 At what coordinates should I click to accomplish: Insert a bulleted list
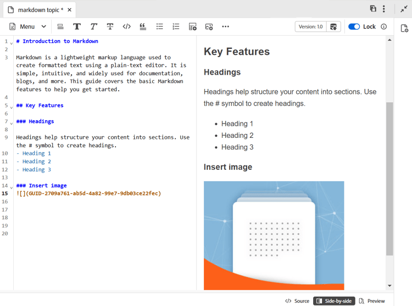[159, 26]
